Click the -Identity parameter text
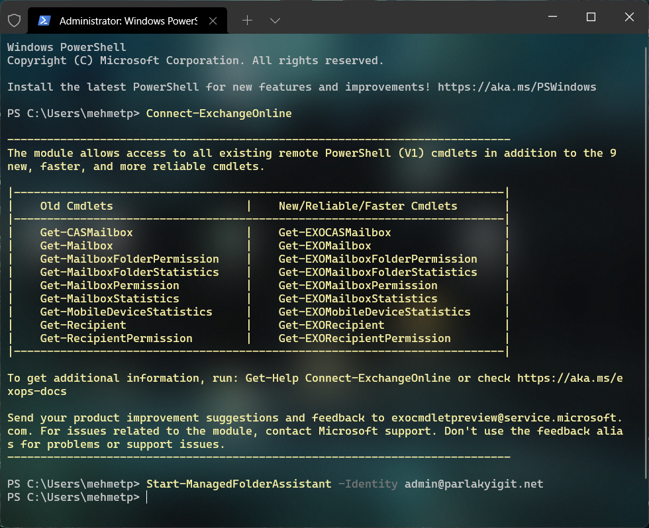The width and height of the screenshot is (649, 528). pyautogui.click(x=368, y=484)
